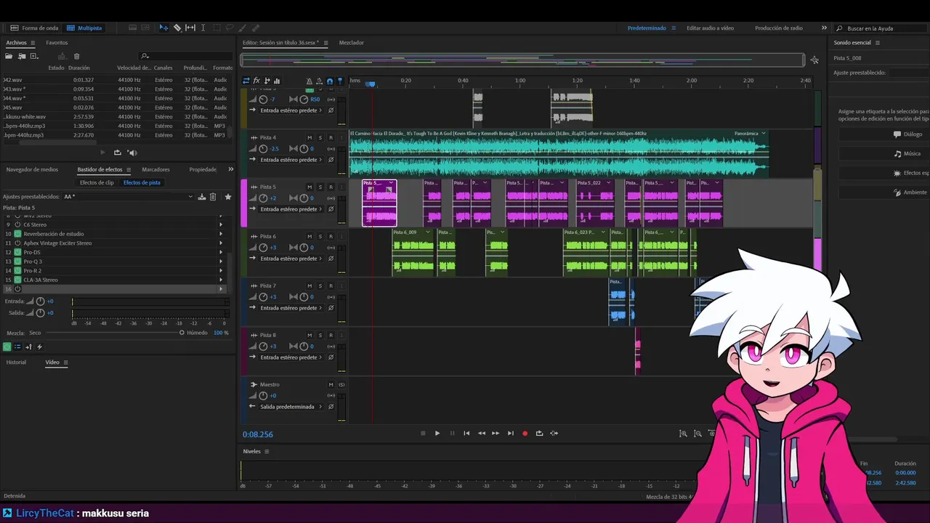Expand workspace overflow chevron in top bar
Screen dimensions: 930x523
tap(824, 28)
